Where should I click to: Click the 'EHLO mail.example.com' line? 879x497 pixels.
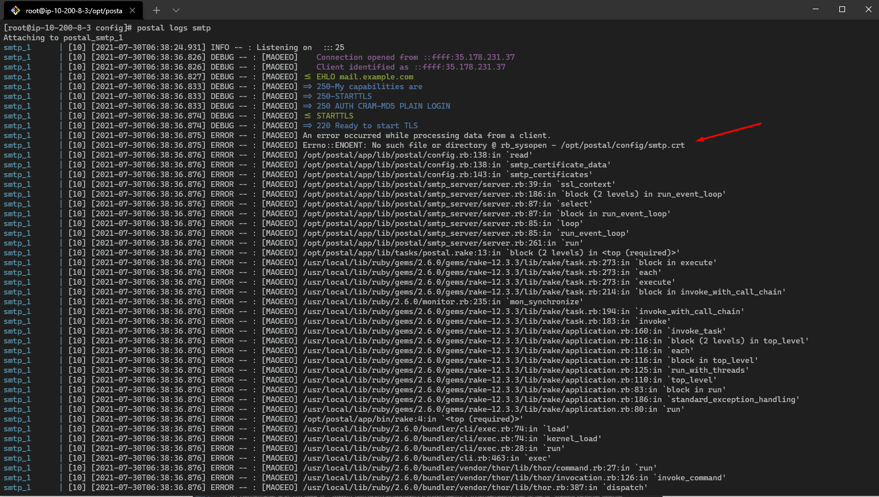coord(365,77)
